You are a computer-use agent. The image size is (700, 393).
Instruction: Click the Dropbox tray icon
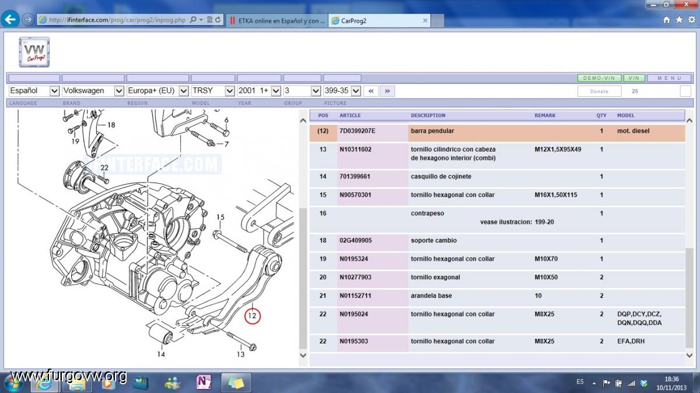pyautogui.click(x=644, y=383)
